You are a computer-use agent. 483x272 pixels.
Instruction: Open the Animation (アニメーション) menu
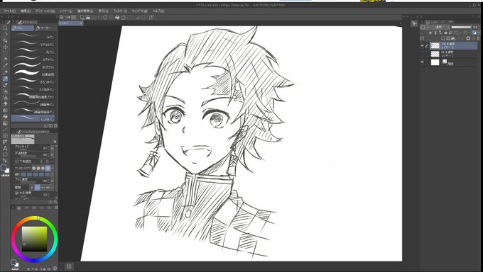tap(45, 11)
